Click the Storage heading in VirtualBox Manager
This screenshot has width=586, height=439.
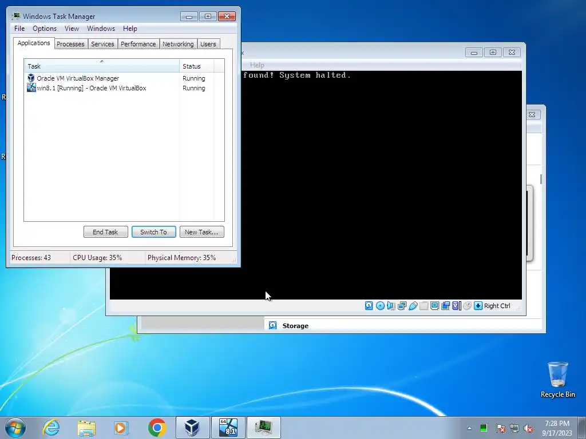click(x=295, y=326)
